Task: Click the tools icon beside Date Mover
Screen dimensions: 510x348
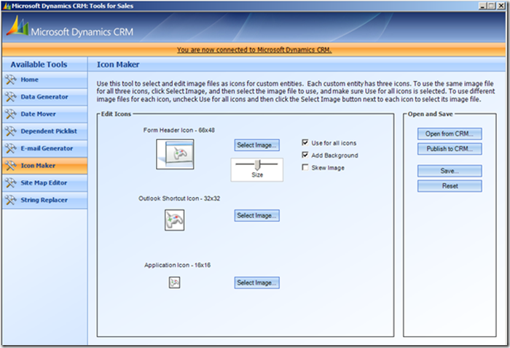Action: tap(11, 114)
